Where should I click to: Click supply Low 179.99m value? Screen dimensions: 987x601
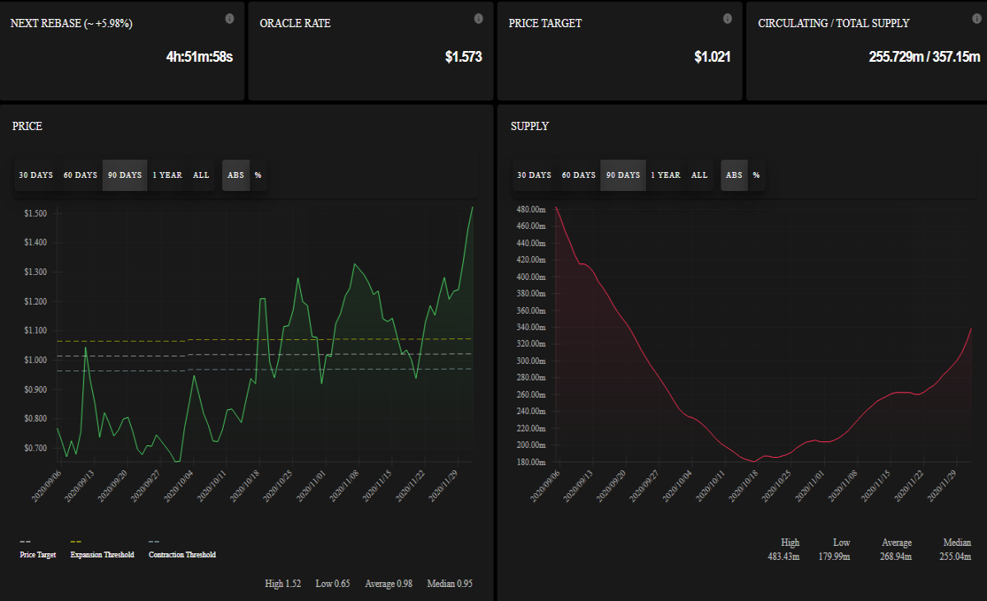835,557
